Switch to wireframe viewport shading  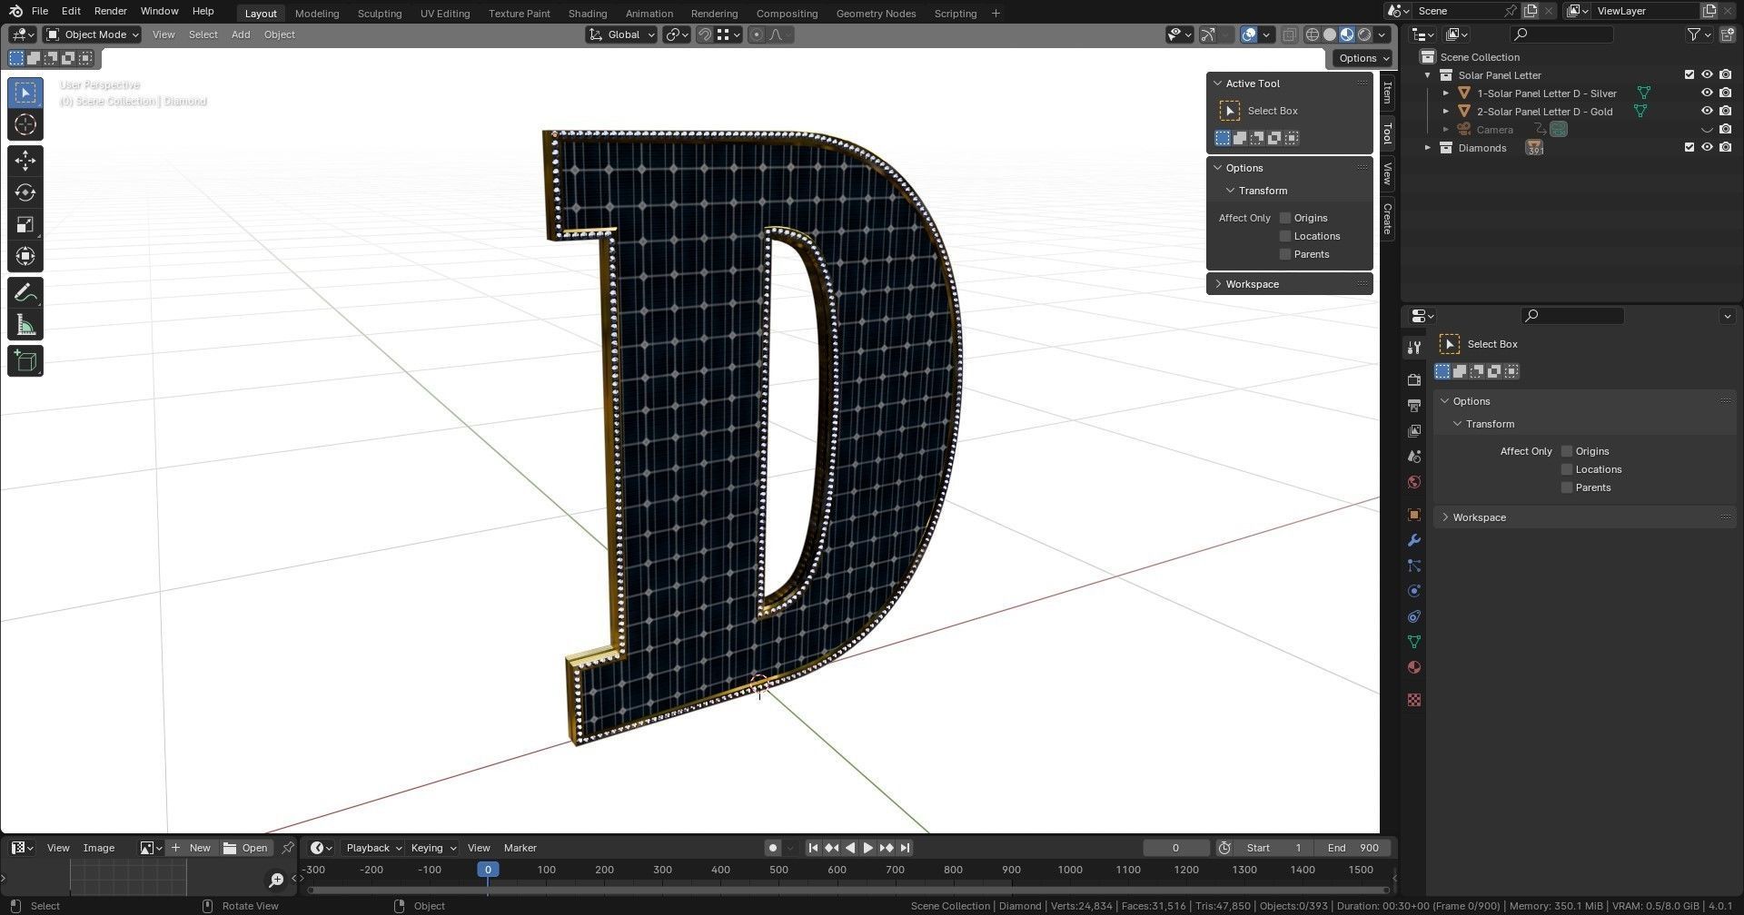tap(1313, 34)
